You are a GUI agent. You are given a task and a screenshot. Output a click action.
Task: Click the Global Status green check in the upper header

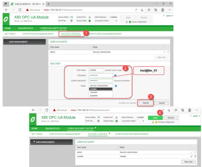[x=90, y=21]
